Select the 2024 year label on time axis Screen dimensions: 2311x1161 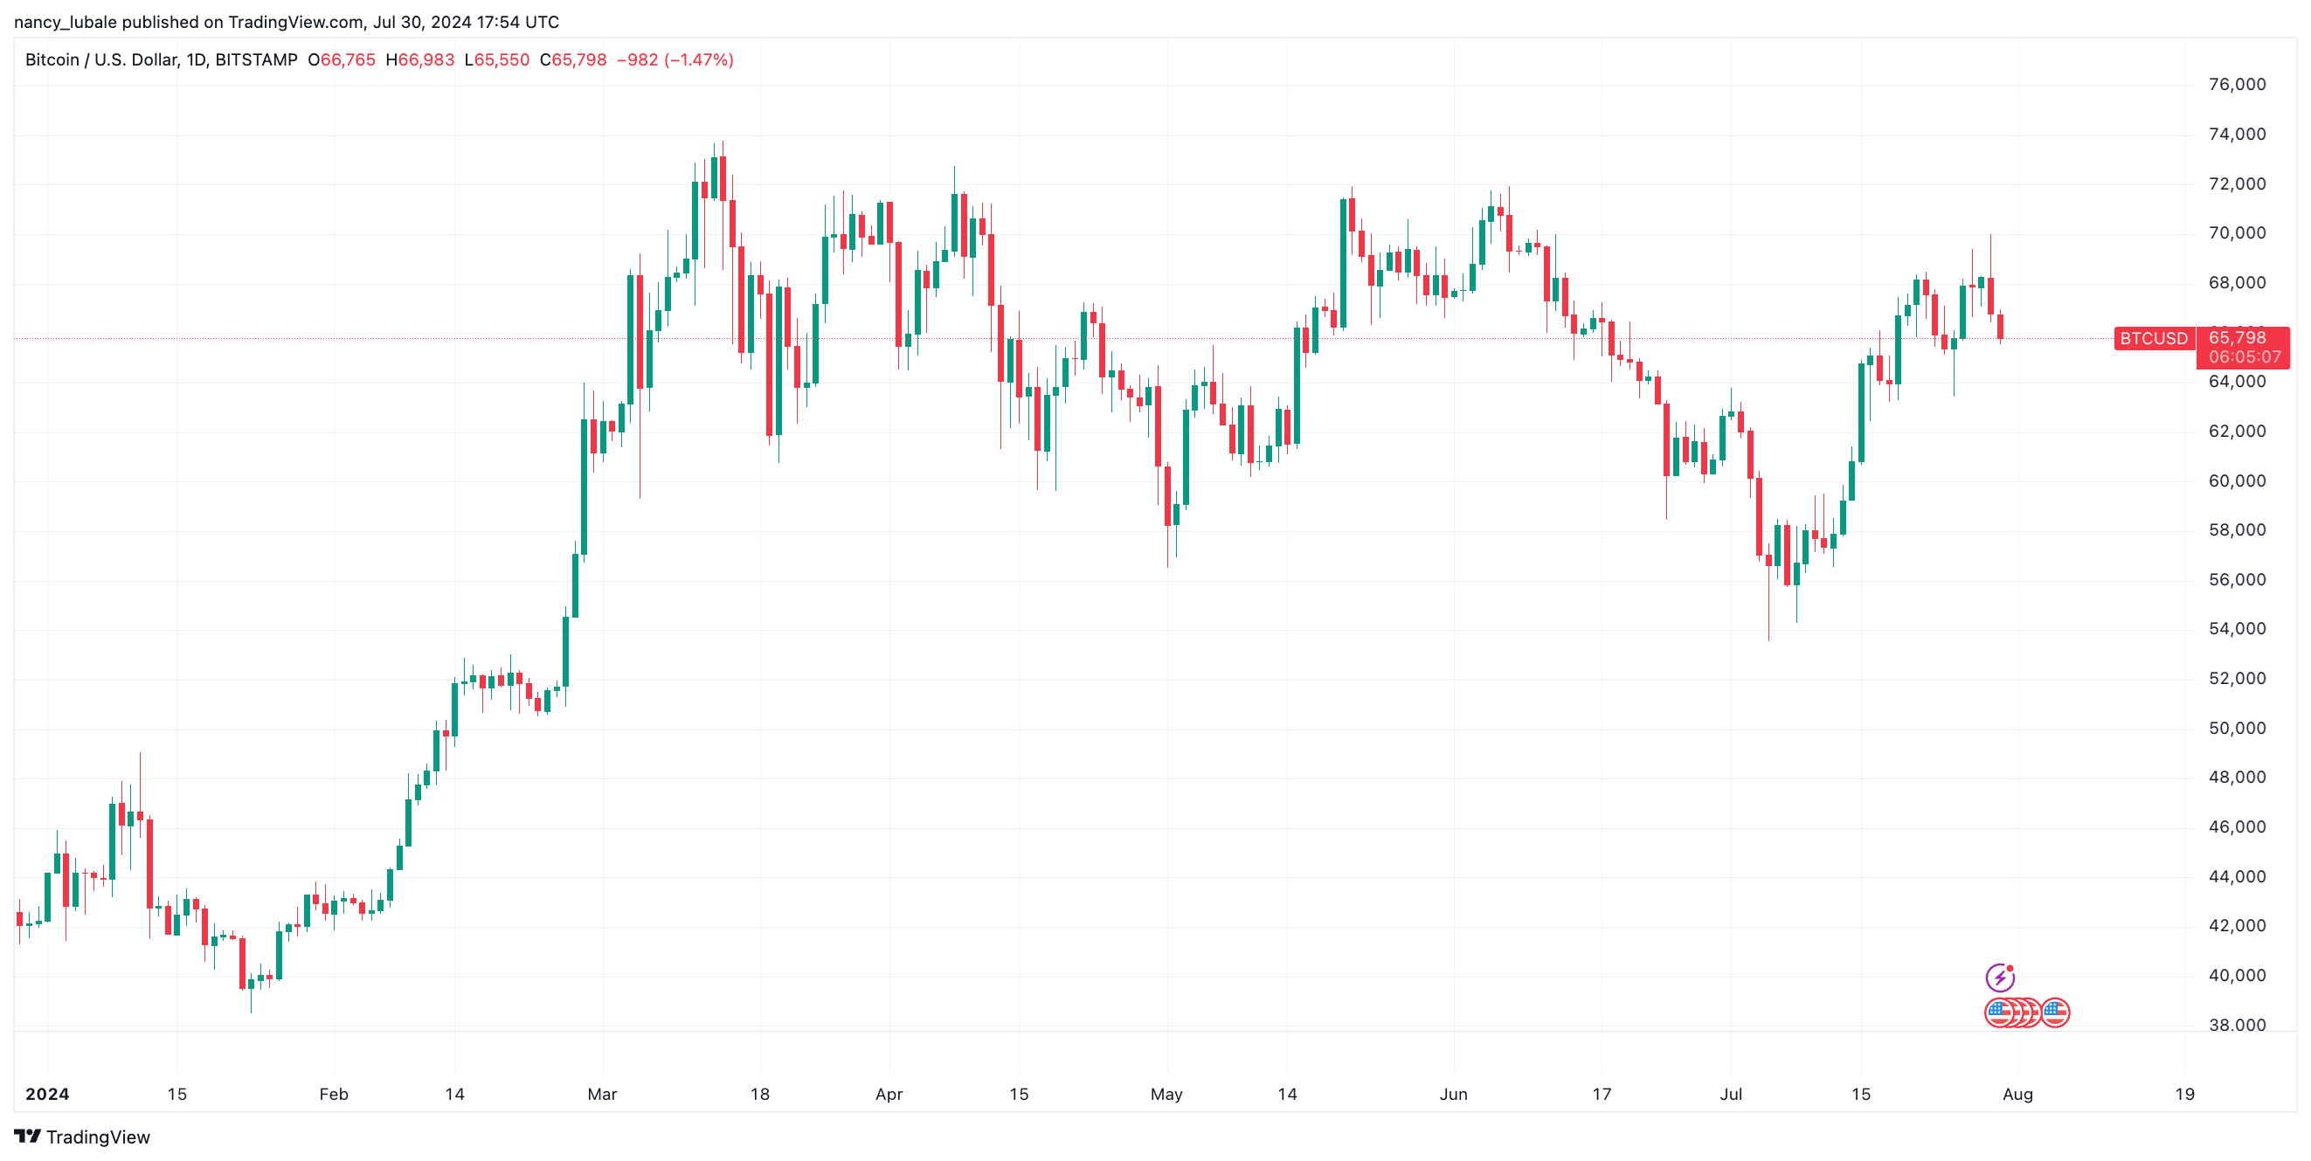(x=47, y=1094)
